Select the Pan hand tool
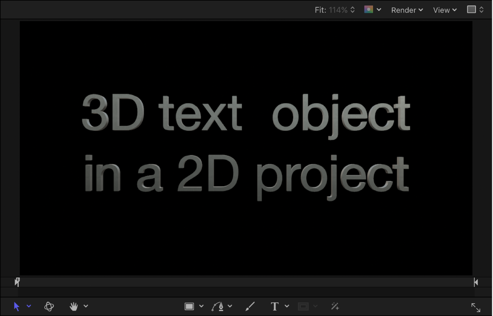This screenshot has height=316, width=493. 74,306
